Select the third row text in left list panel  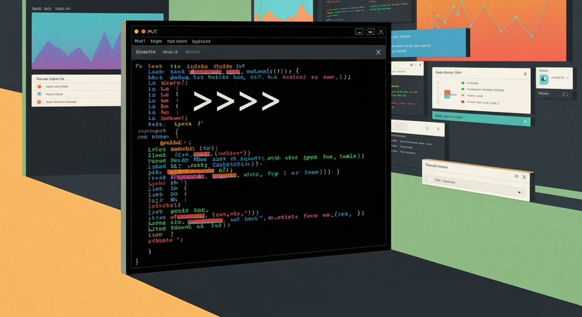pyautogui.click(x=61, y=102)
